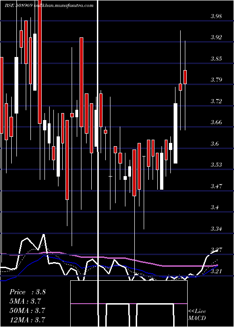This screenshot has width=234, height=327.
Task: Click the tall red candlestick starting at 3.92
Action: (x=81, y=82)
